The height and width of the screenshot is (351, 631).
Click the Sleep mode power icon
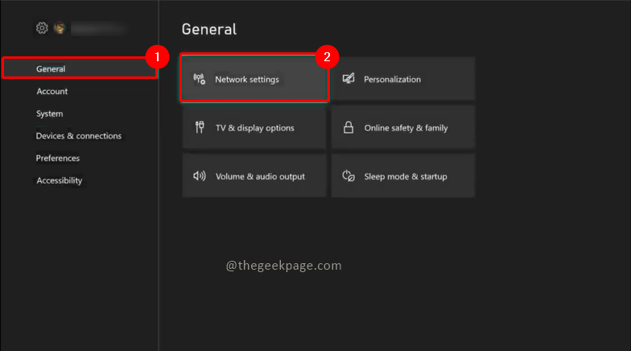[348, 176]
